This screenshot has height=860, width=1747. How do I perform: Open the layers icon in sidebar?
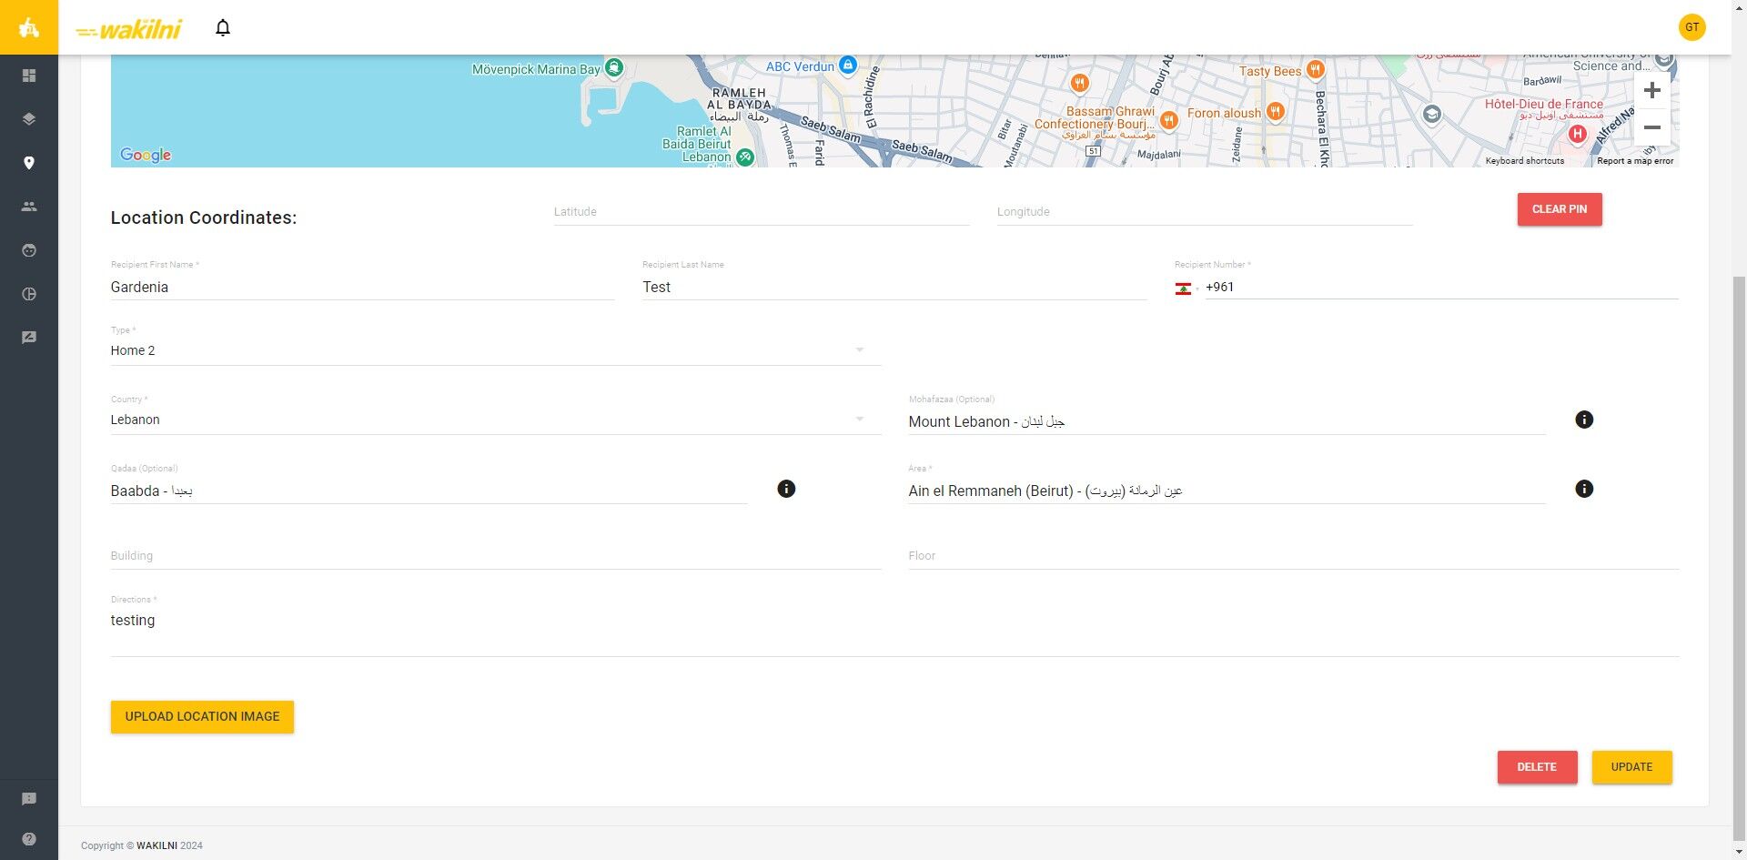pos(29,119)
